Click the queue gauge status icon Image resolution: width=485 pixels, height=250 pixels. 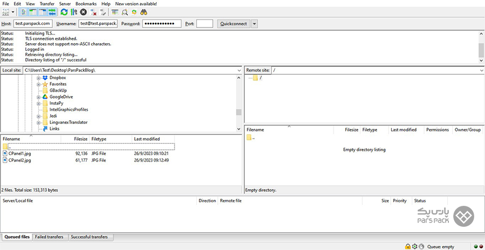pyautogui.click(x=422, y=247)
